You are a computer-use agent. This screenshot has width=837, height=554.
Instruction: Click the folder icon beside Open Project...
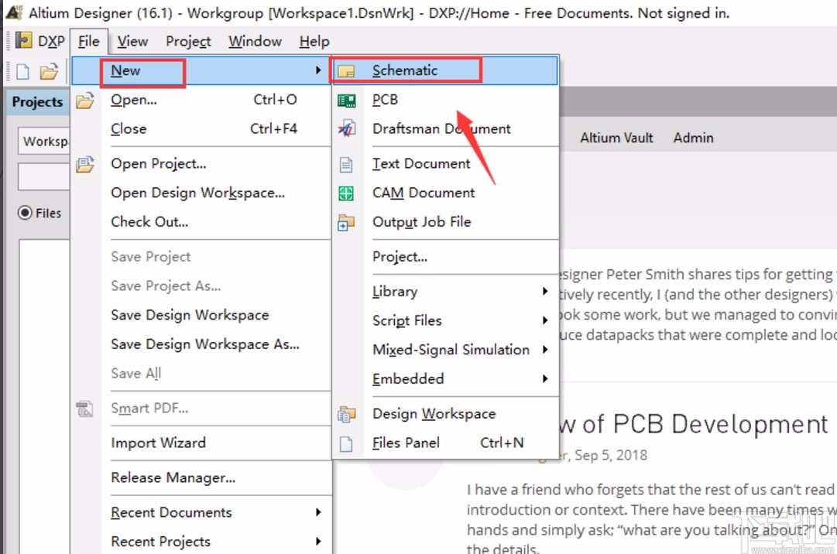(x=85, y=164)
